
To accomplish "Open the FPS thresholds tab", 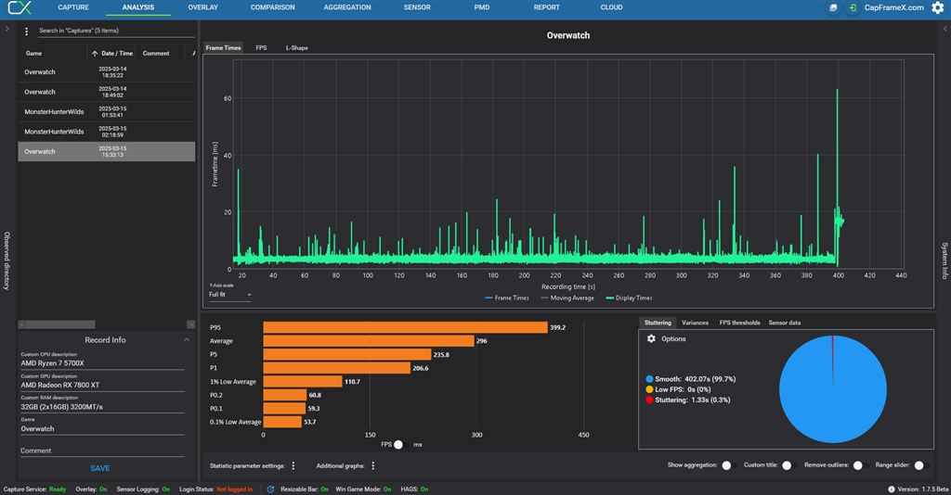I will [x=739, y=323].
